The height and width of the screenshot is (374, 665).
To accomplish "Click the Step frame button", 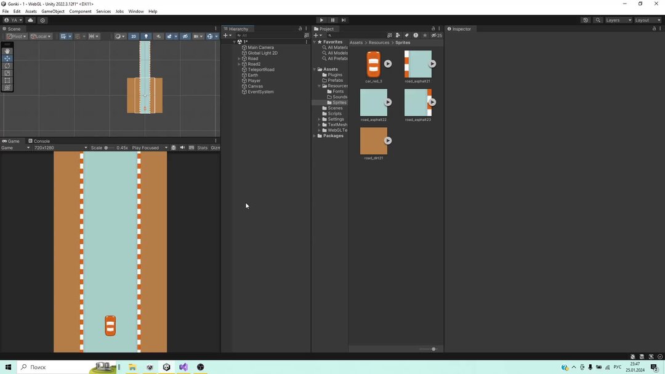I will (344, 20).
